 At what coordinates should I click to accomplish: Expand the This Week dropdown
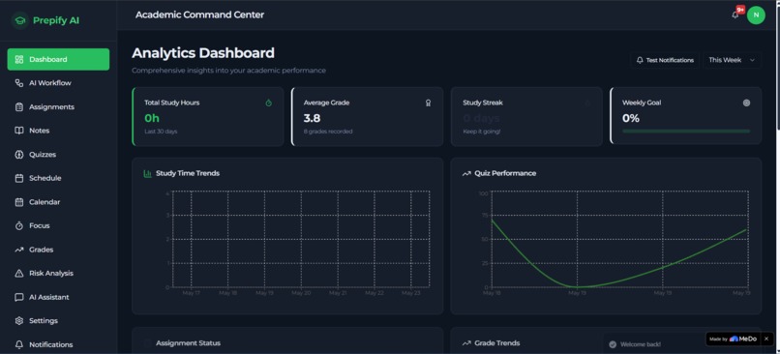732,60
